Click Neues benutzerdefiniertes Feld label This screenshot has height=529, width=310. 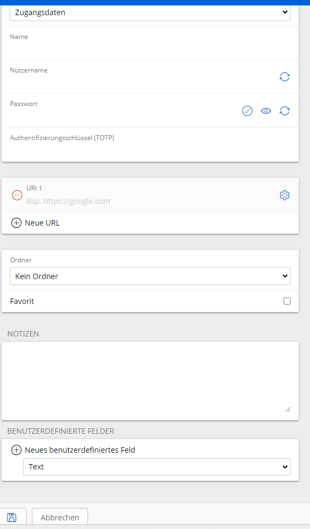click(x=80, y=450)
